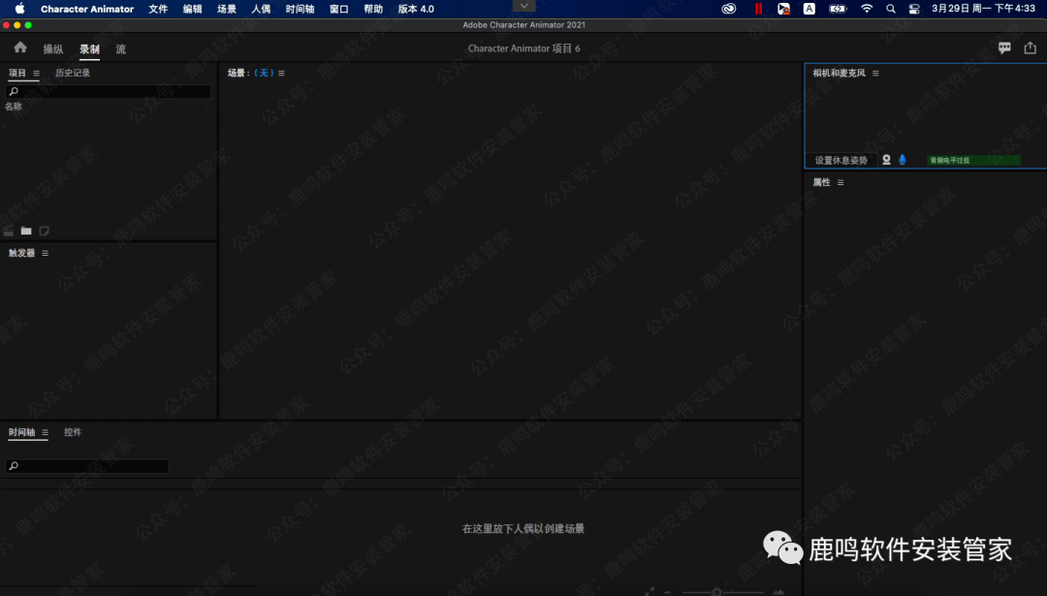
Task: Click the timeline search field
Action: 87,466
